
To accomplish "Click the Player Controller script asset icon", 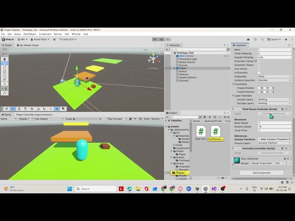I will 201,131.
